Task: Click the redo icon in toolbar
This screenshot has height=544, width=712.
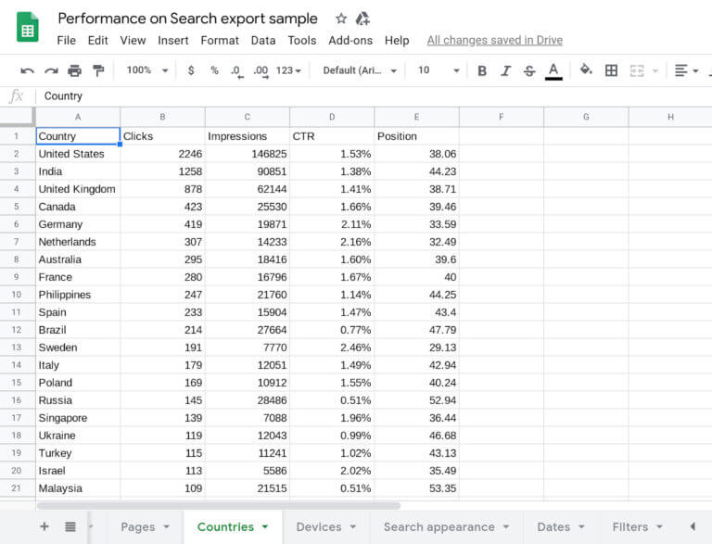Action: click(x=51, y=70)
